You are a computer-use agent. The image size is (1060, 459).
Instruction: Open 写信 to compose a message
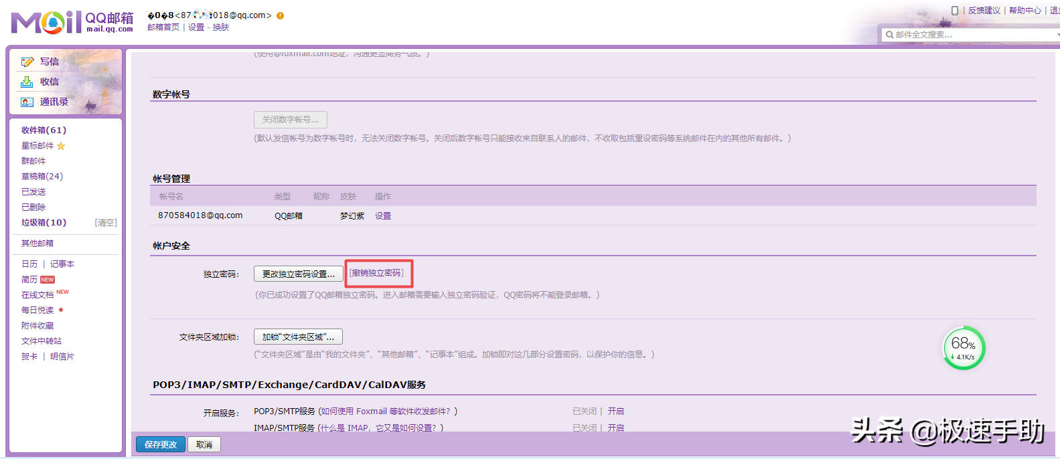coord(50,62)
